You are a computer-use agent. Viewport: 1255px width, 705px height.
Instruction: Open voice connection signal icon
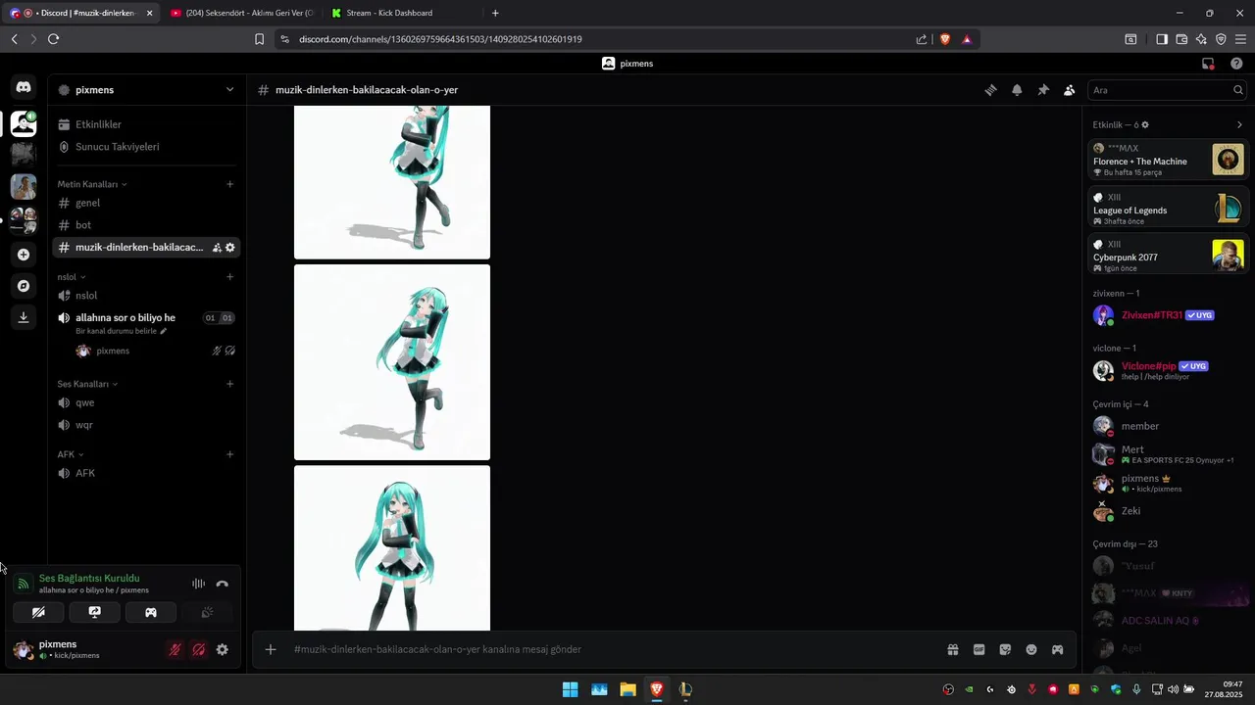24,585
